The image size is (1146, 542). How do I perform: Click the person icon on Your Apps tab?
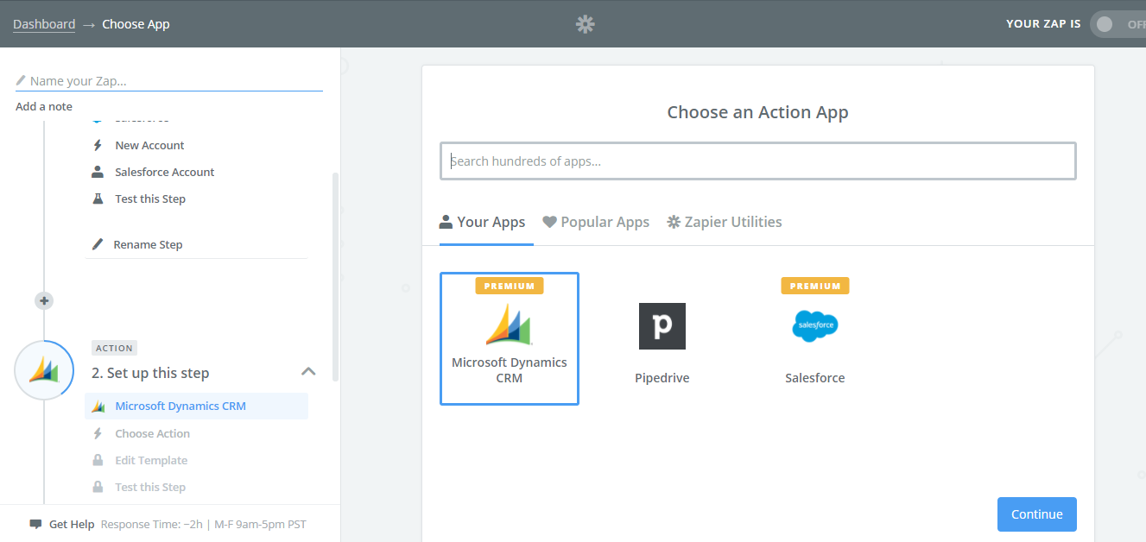pos(446,222)
